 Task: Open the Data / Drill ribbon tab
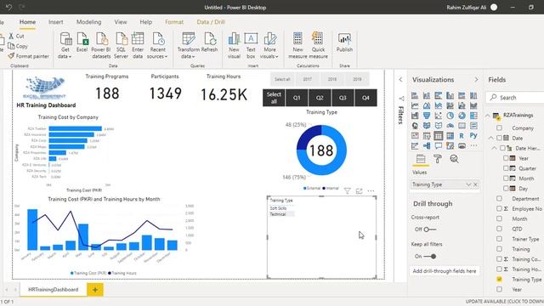point(211,22)
